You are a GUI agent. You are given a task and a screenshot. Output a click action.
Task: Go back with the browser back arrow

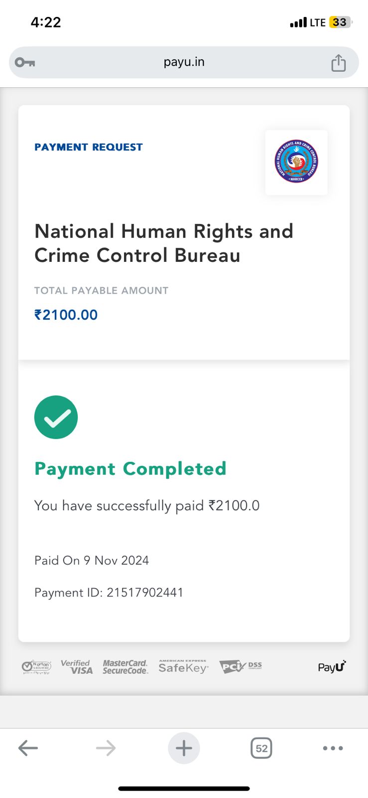(x=28, y=748)
